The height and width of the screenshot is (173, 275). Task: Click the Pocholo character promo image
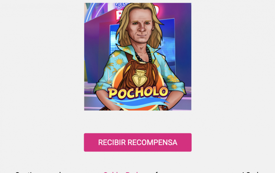(137, 56)
